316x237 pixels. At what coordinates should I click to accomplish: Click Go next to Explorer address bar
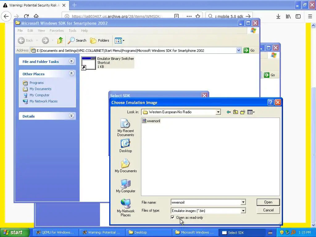pyautogui.click(x=249, y=50)
